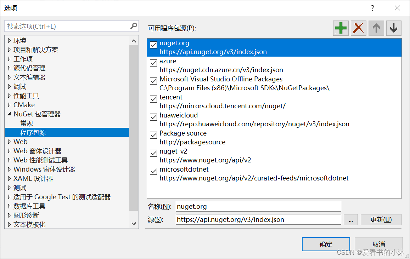Click the move down arrow icon

[x=394, y=28]
